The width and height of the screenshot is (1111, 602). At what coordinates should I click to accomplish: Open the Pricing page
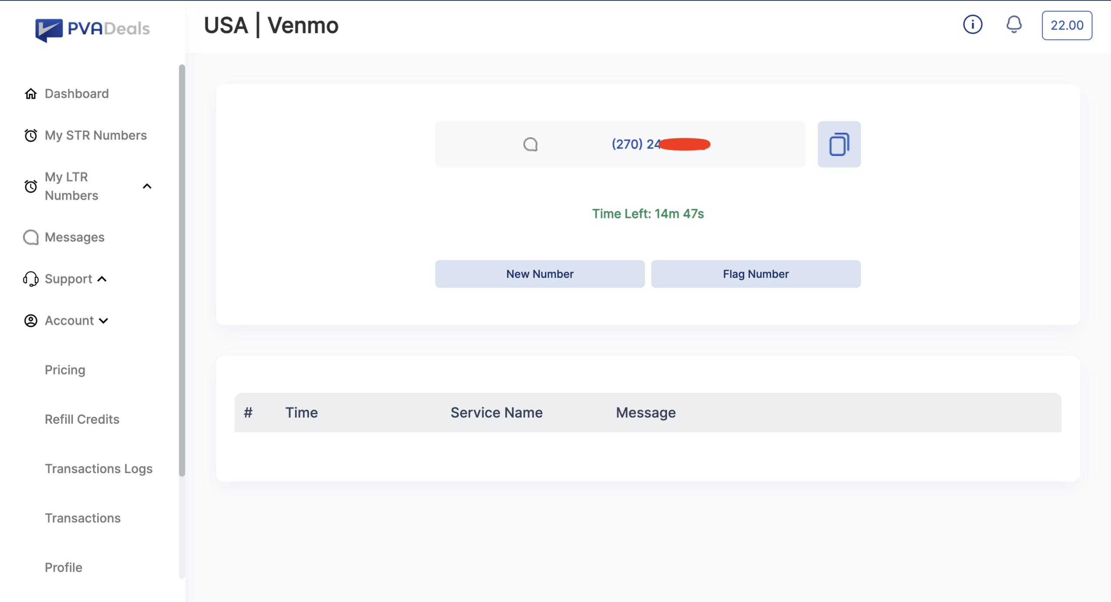click(x=65, y=370)
